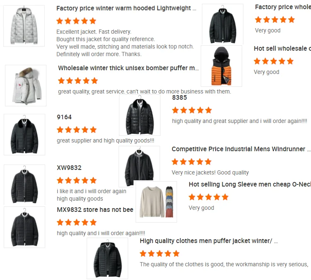Click star rating under product 8385
311x280 pixels.
pos(192,110)
